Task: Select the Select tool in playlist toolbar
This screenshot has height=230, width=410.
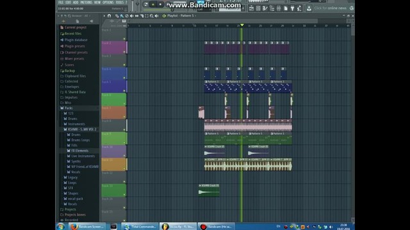Action: [x=147, y=16]
